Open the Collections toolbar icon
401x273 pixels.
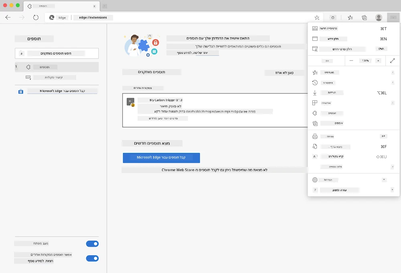(x=365, y=17)
